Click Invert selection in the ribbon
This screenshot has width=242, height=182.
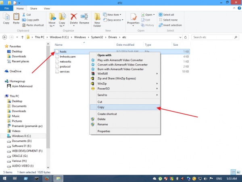pyautogui.click(x=170, y=25)
